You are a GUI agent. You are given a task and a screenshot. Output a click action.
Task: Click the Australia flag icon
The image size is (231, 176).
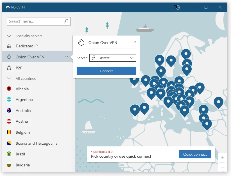pyautogui.click(x=9, y=111)
